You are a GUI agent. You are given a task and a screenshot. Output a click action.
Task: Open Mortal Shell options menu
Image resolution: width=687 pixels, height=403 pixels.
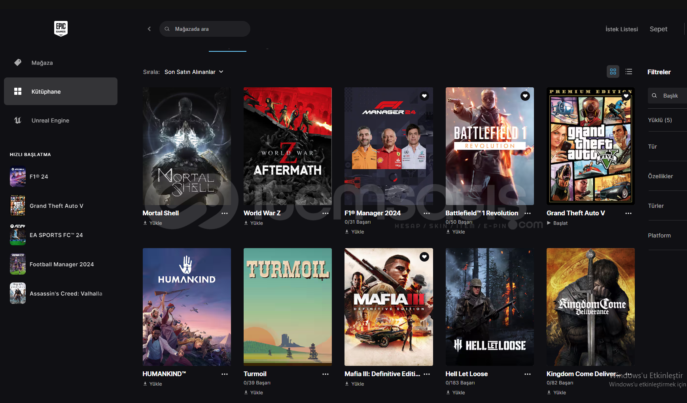click(225, 213)
